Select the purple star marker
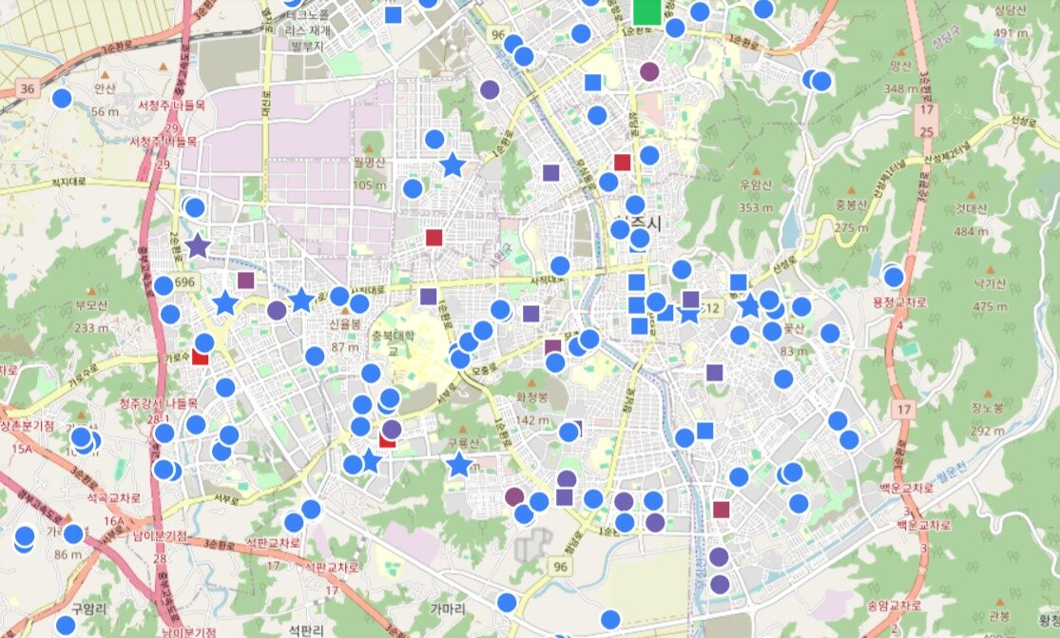Image resolution: width=1060 pixels, height=638 pixels. (197, 246)
